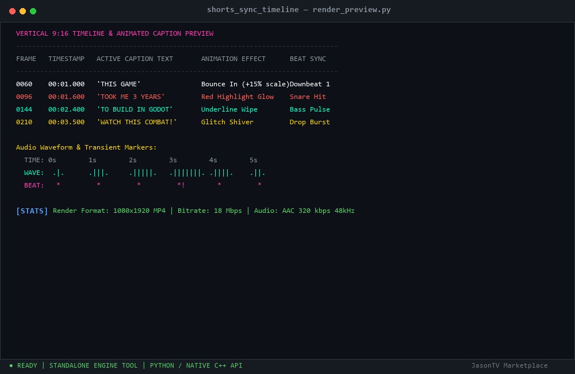This screenshot has height=374, width=575.
Task: Click the Downbeat 1 beat sync entry
Action: pos(310,84)
